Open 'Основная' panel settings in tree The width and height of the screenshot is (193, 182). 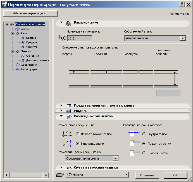(32, 56)
